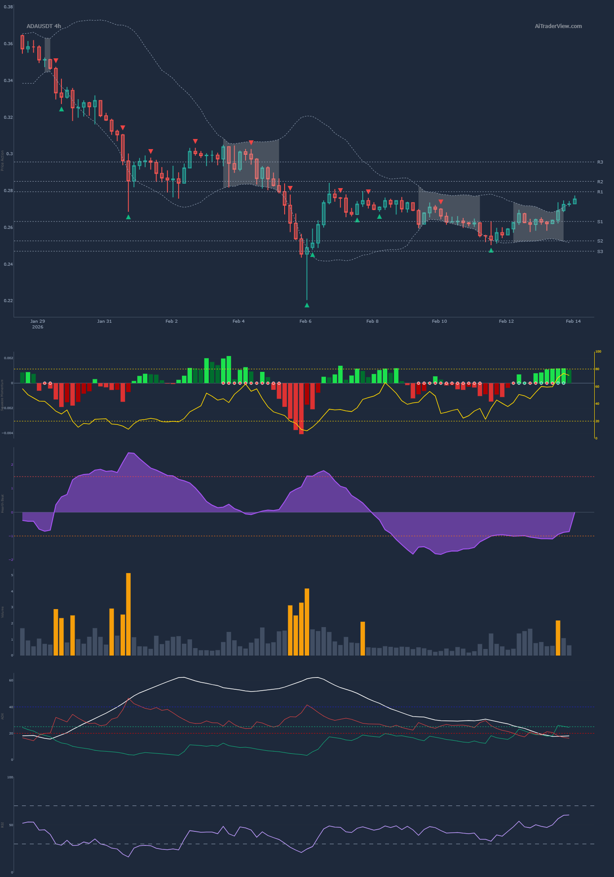Viewport: 614px width, 877px height.
Task: Click the first red sell triangle near Jan 29
Action: tap(56, 61)
